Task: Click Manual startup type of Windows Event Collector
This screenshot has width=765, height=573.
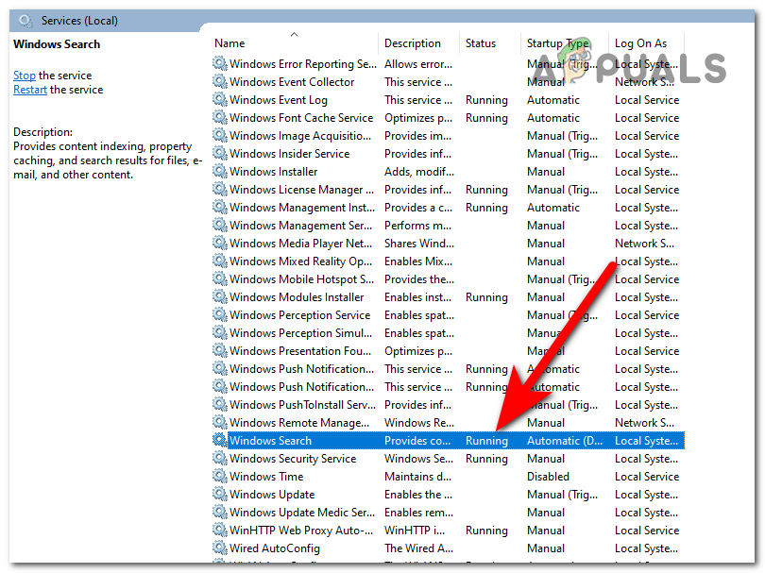Action: click(546, 82)
